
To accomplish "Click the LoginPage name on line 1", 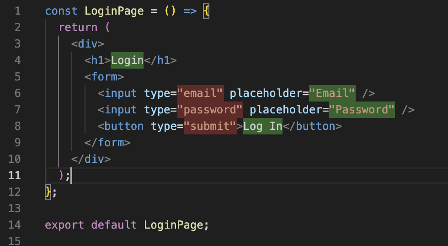I will [114, 11].
